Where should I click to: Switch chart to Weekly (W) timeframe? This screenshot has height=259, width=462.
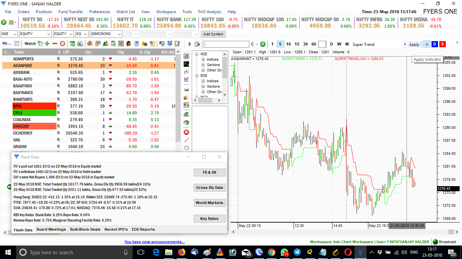[x=339, y=44]
